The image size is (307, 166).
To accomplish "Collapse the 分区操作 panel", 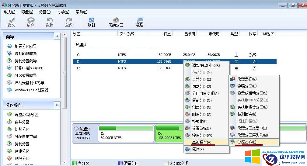I will (57, 105).
